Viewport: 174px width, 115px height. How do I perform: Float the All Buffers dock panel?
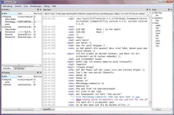[38, 10]
